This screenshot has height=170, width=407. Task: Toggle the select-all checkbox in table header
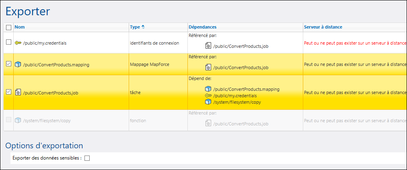coord(9,27)
